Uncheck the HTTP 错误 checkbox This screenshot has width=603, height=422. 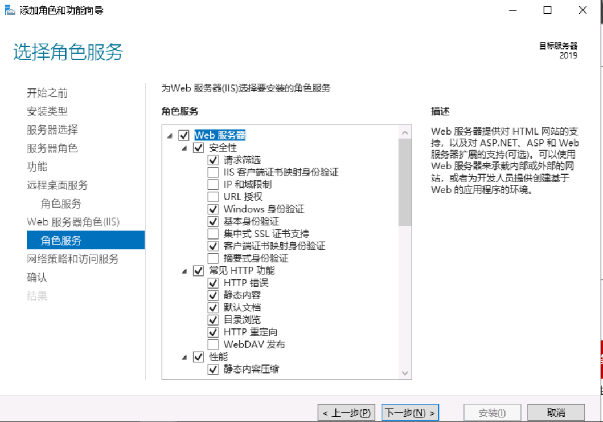[x=213, y=283]
